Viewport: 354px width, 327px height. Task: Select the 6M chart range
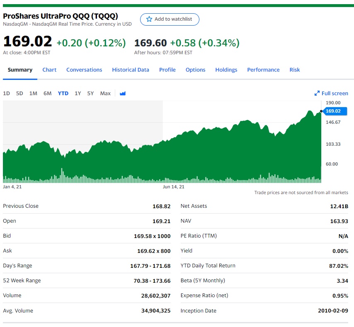click(x=47, y=94)
